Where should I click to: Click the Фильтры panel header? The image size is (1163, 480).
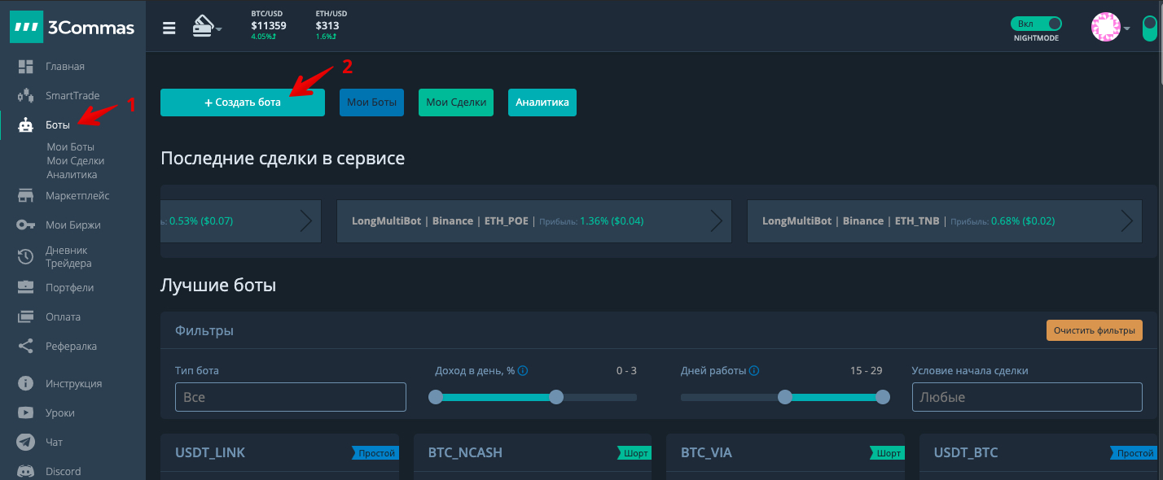tap(659, 331)
